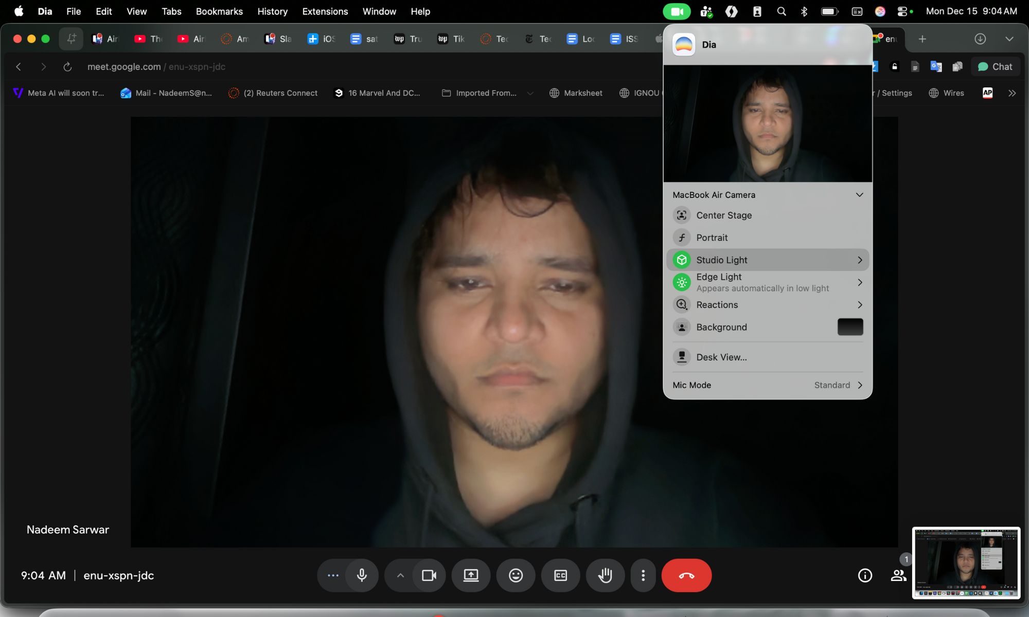Show the participants list
The width and height of the screenshot is (1029, 617).
pos(898,575)
